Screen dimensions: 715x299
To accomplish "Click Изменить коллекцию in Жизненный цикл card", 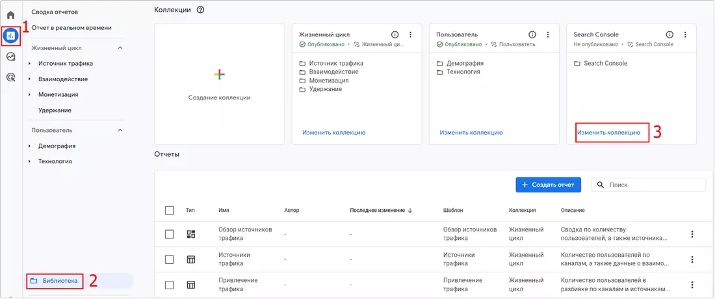I will [334, 133].
